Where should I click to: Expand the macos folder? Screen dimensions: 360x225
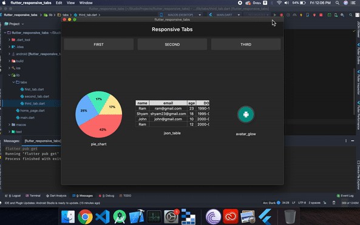10,125
